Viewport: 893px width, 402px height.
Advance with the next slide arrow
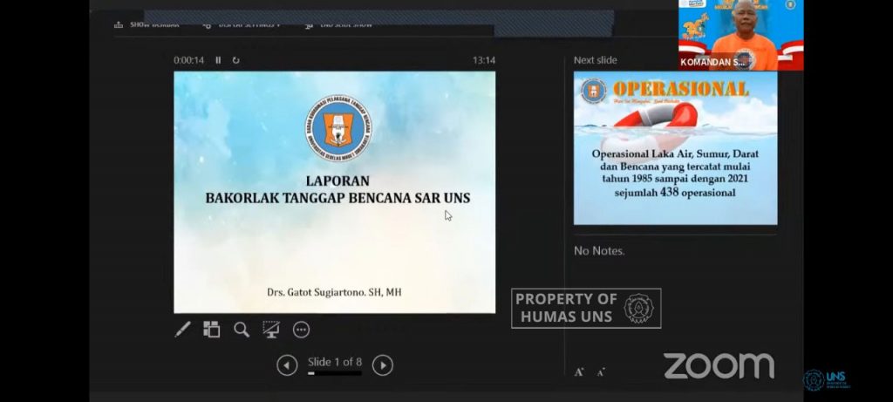click(x=383, y=365)
